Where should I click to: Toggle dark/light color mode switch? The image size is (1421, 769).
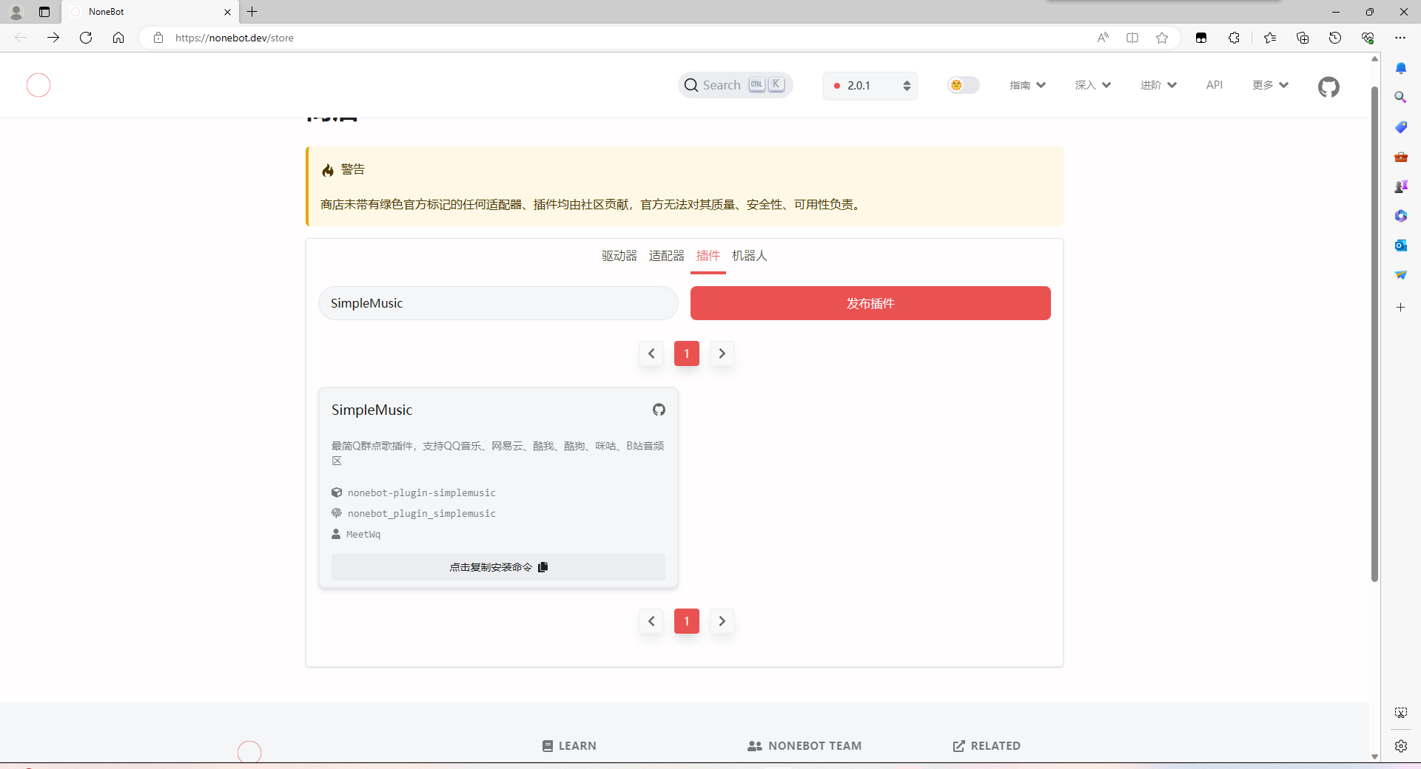click(x=964, y=85)
